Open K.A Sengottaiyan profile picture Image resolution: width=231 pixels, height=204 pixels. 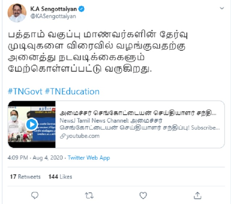(x=17, y=13)
